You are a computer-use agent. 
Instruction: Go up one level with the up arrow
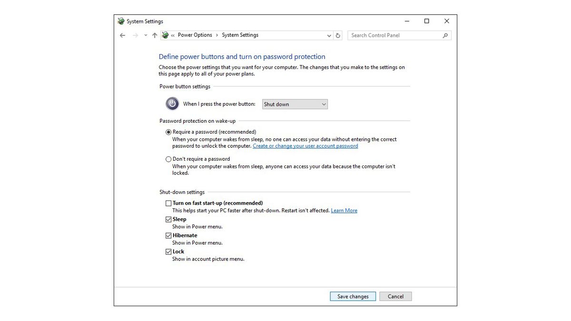pos(155,35)
